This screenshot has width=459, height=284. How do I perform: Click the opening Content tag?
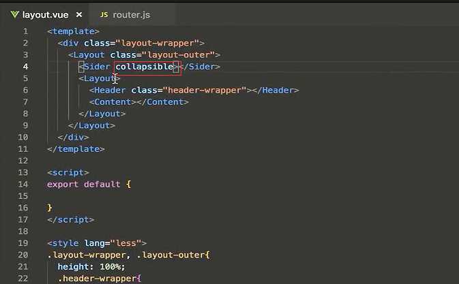(113, 102)
